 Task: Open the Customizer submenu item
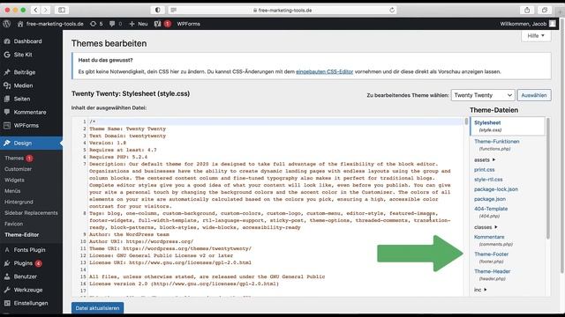click(18, 169)
